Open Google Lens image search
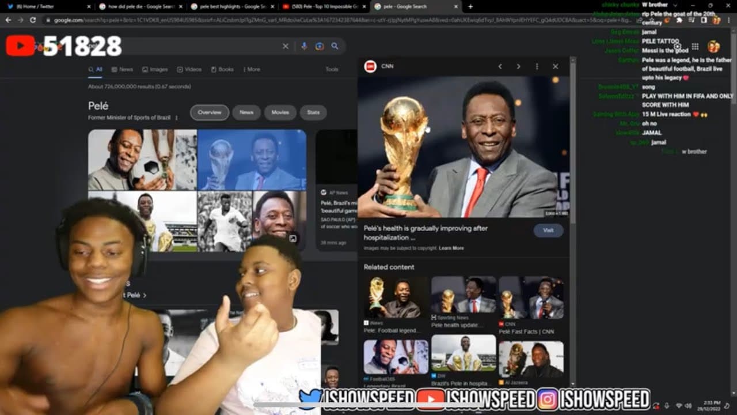Screen dimensions: 737x415 [320, 46]
